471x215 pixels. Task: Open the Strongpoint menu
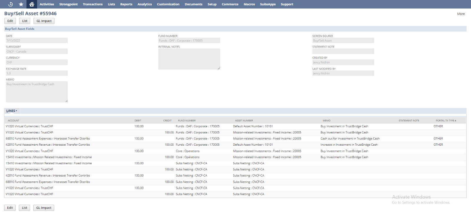68,4
